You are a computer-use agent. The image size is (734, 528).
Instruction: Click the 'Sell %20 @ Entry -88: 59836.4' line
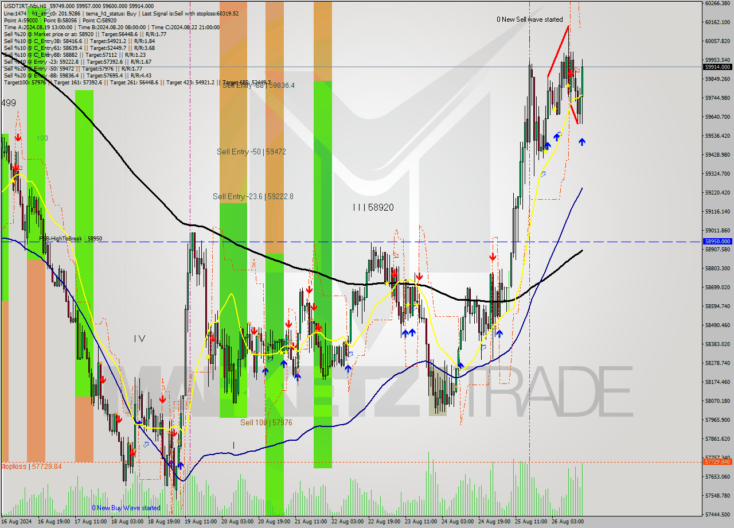pyautogui.click(x=78, y=75)
